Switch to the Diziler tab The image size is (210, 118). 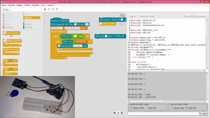[x=6, y=10]
